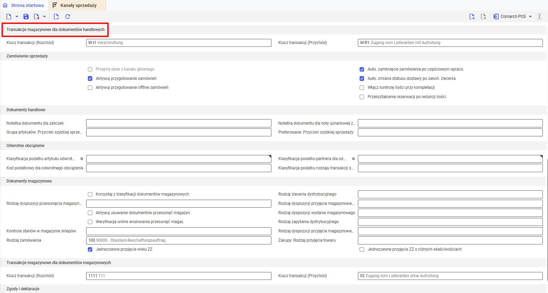The width and height of the screenshot is (548, 293).
Task: Enable Włącz kontrolę ilości przy kompletacji
Action: 362,87
